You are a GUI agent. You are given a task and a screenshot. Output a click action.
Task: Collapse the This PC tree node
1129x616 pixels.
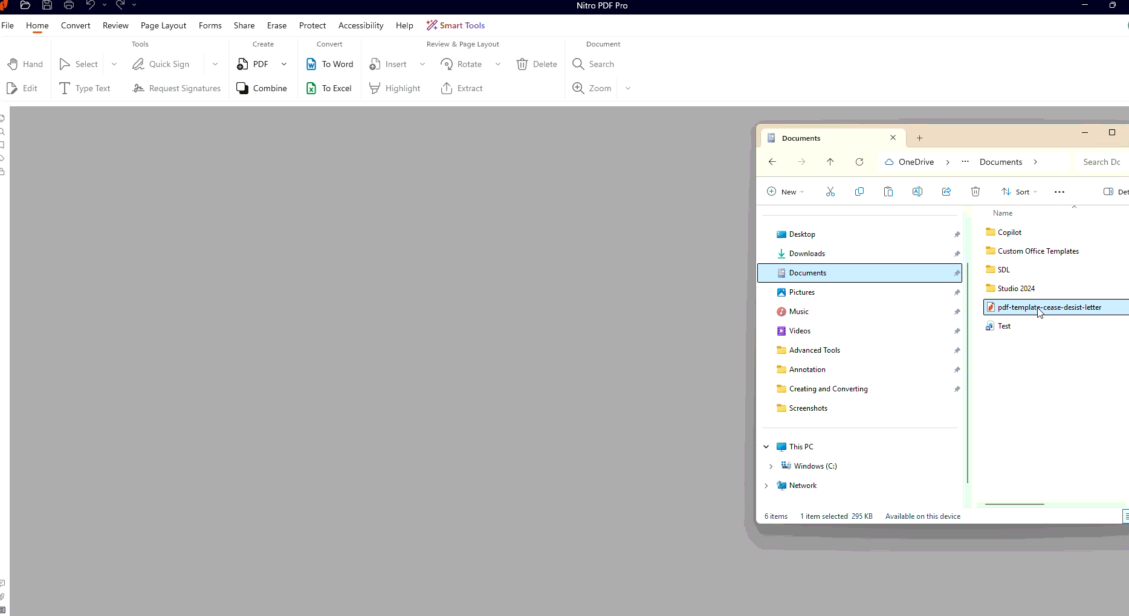coord(766,447)
